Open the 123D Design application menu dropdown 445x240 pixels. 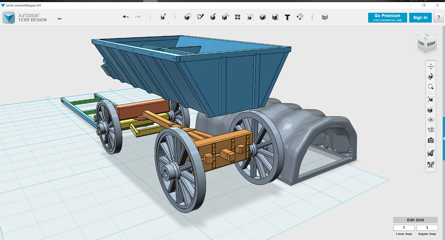[x=59, y=18]
